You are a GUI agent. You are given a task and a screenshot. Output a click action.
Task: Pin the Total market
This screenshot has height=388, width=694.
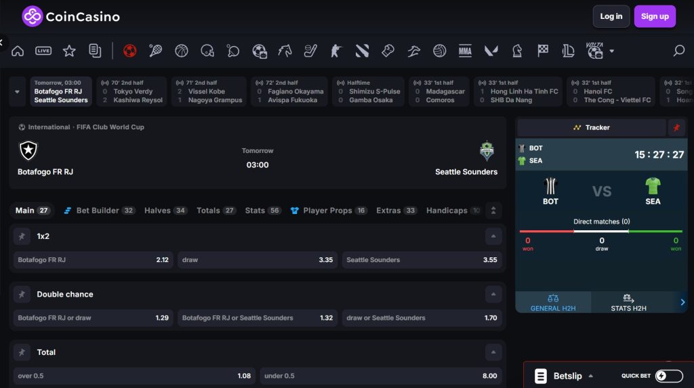click(22, 352)
